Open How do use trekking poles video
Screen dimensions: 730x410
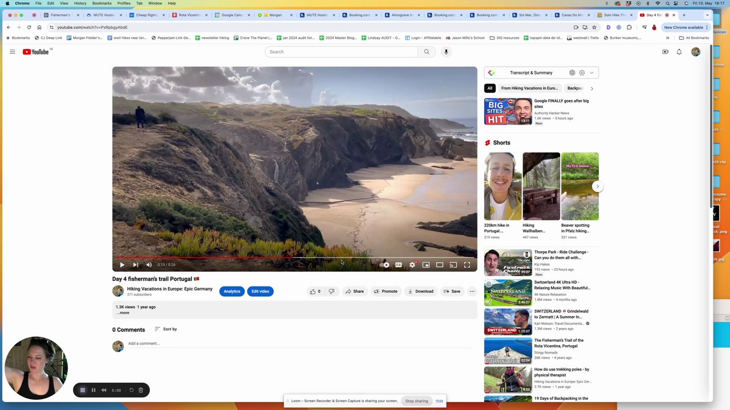[541, 379]
